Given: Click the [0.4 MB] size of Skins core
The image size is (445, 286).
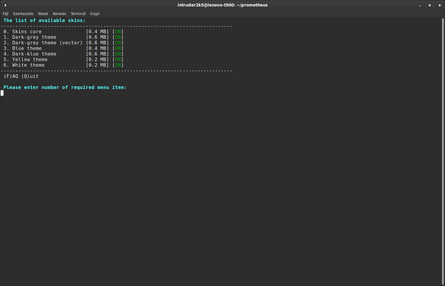Looking at the screenshot, I should point(97,32).
